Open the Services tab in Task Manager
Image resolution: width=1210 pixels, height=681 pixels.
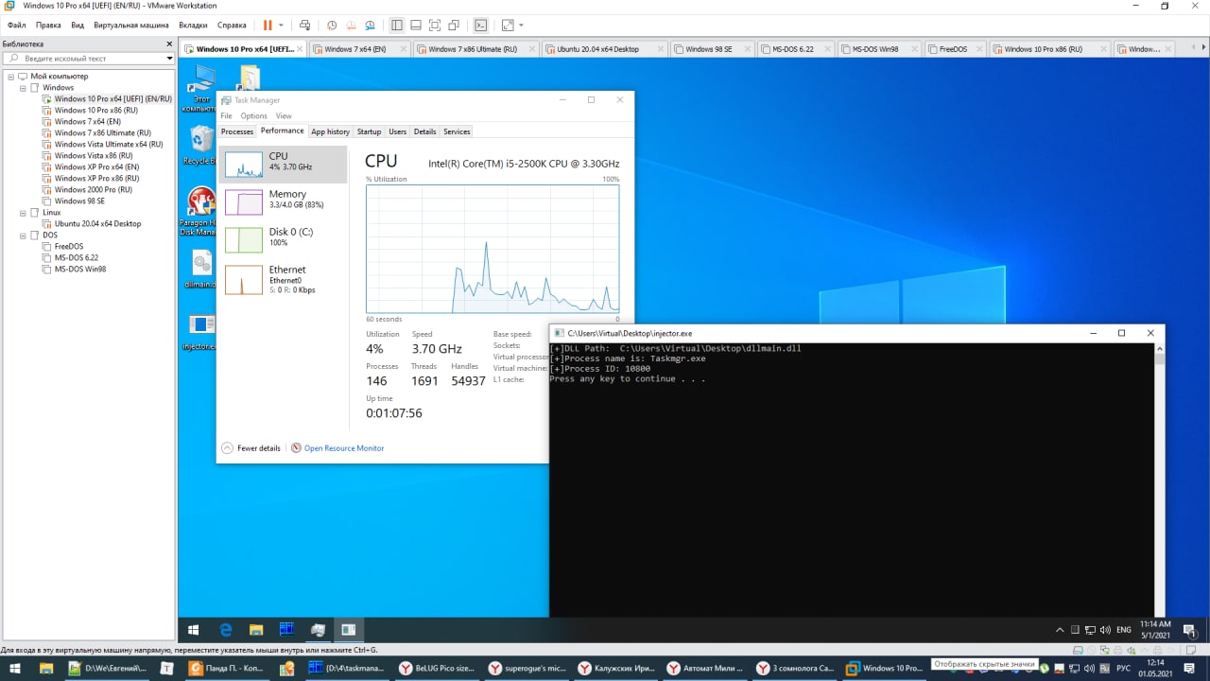pos(457,131)
